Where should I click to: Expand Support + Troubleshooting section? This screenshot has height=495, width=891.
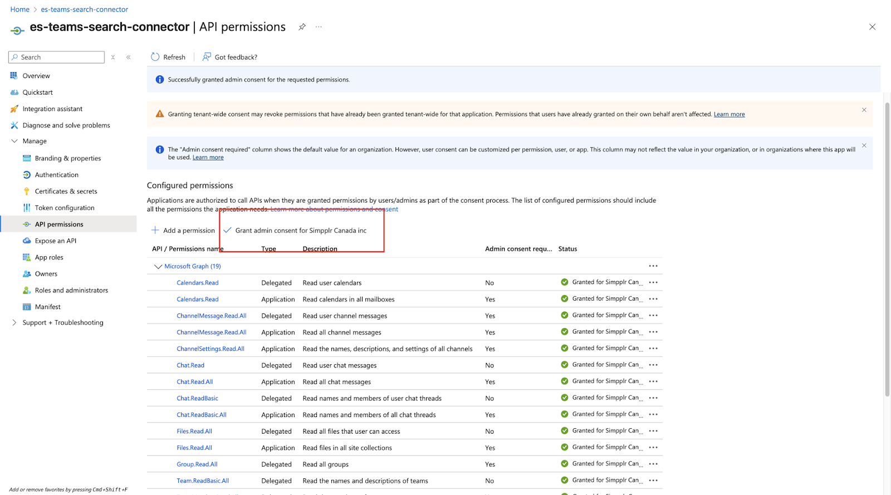tap(14, 322)
